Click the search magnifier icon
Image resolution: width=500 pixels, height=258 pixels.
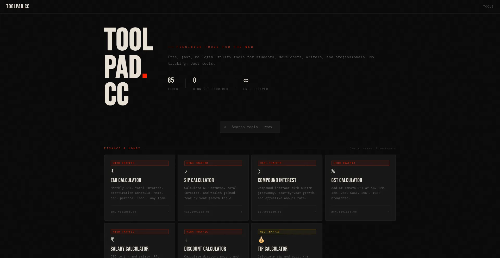[x=225, y=127]
